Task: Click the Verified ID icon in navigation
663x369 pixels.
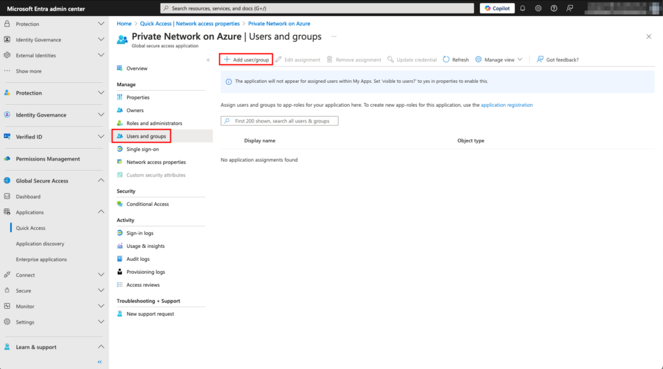Action: 6,137
